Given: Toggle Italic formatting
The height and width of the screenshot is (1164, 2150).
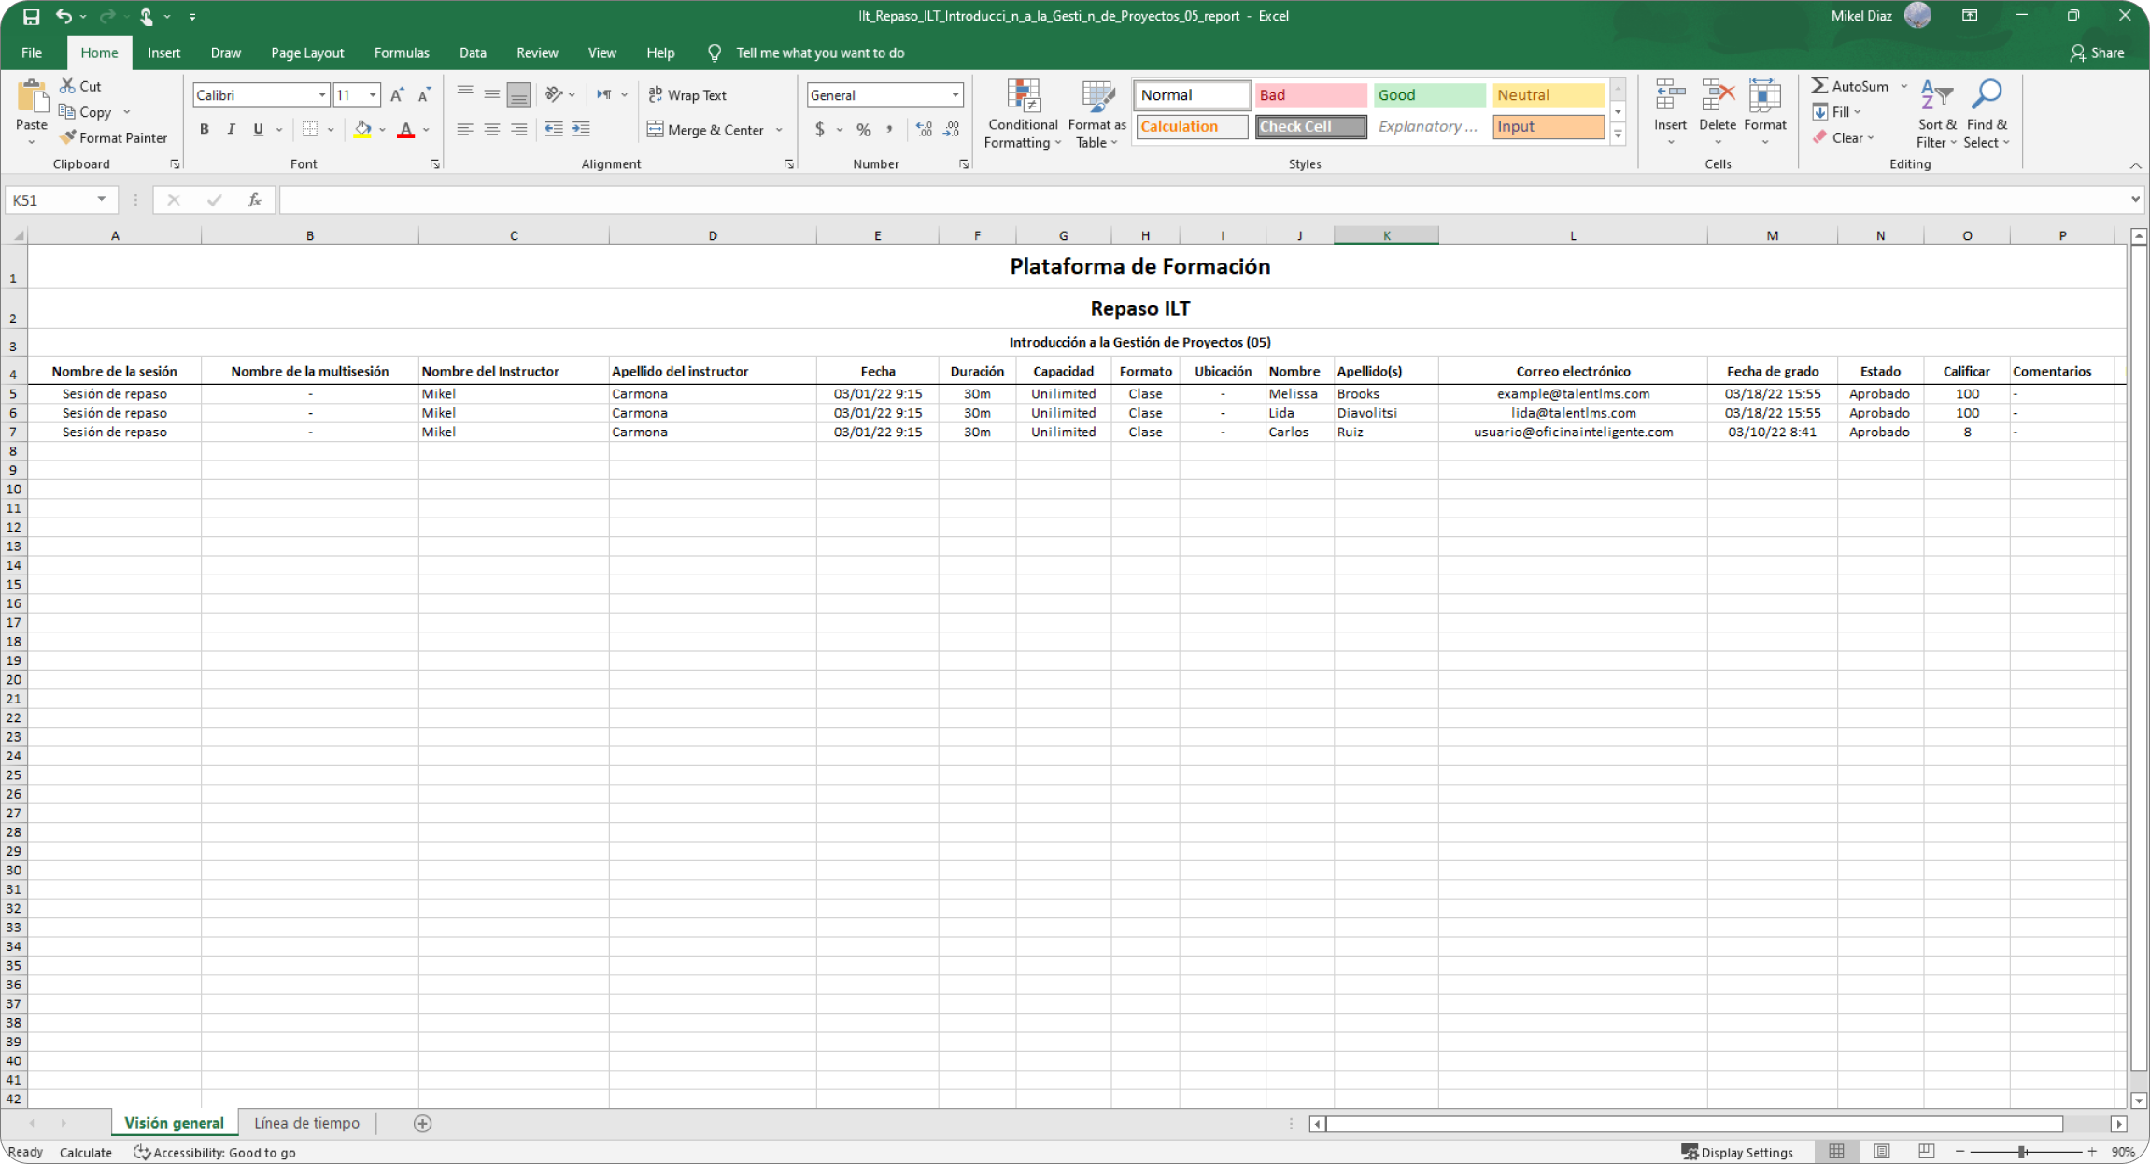Looking at the screenshot, I should tap(231, 129).
